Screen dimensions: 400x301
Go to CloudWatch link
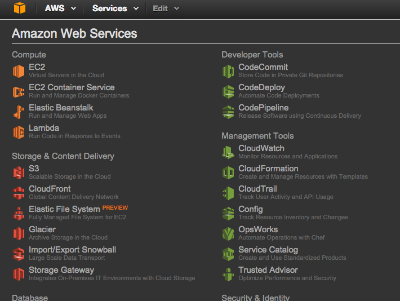coord(261,148)
